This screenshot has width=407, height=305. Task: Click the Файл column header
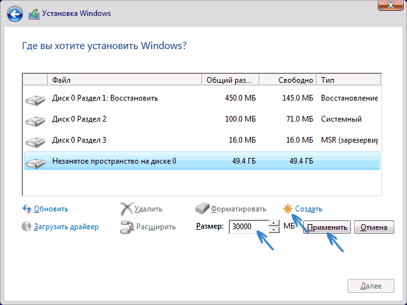coord(125,80)
